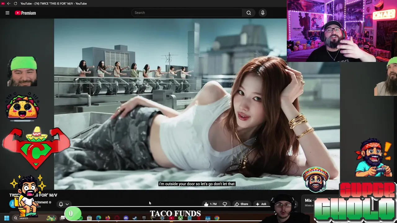Image resolution: width=397 pixels, height=223 pixels.
Task: Open Epic Games launcher from taskbar
Action: 144,218
